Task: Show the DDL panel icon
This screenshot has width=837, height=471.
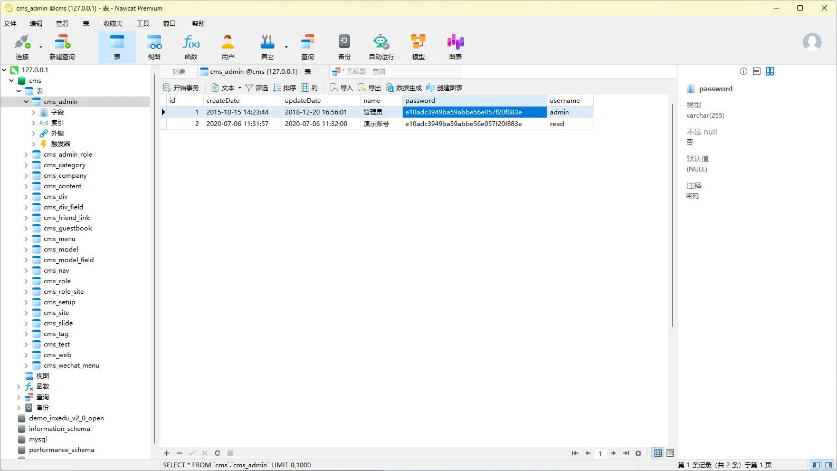Action: click(757, 71)
